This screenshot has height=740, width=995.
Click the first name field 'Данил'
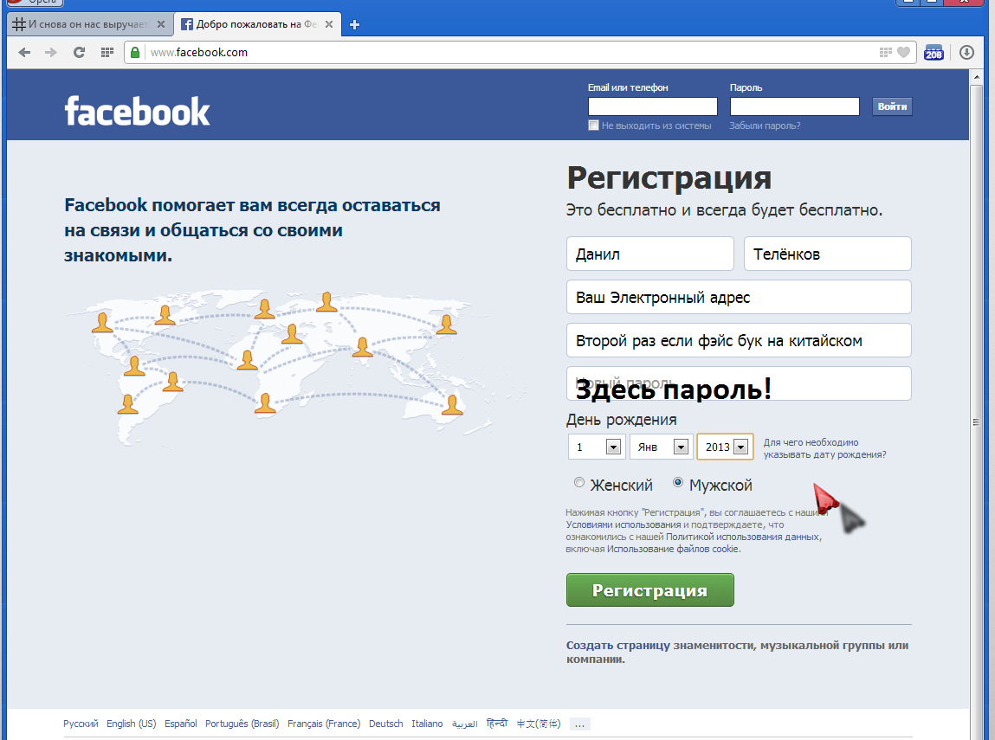click(x=649, y=254)
